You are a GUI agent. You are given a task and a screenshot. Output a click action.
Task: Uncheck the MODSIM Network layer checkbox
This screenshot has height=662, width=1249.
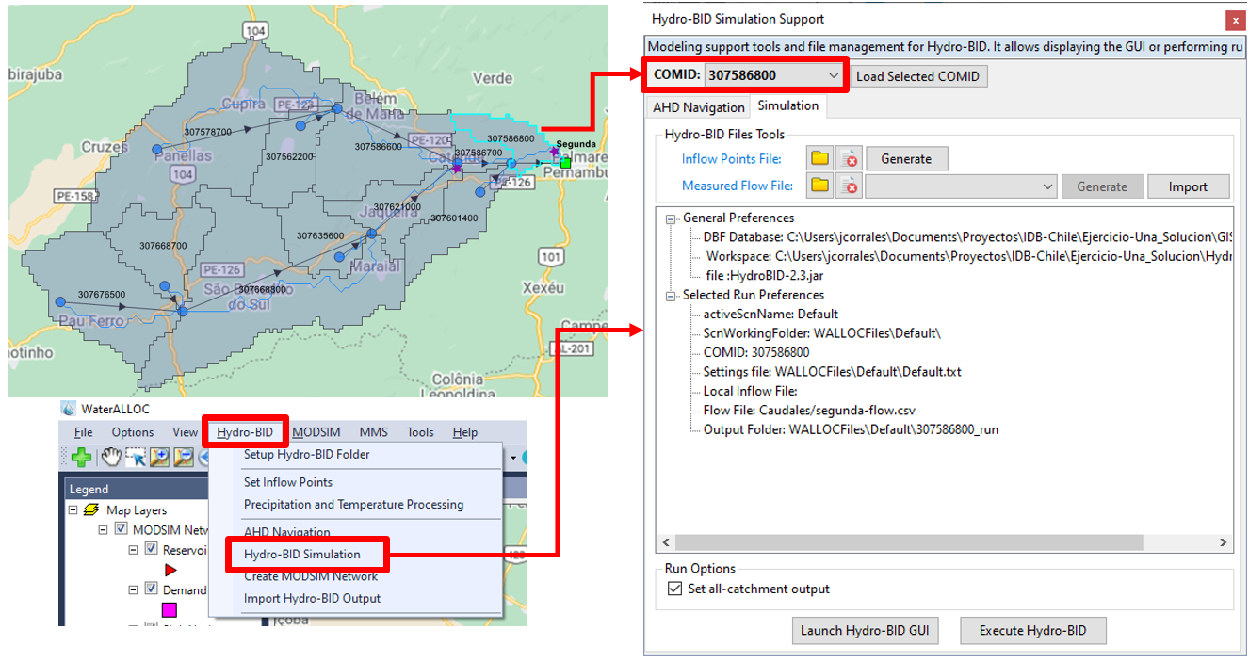[122, 530]
